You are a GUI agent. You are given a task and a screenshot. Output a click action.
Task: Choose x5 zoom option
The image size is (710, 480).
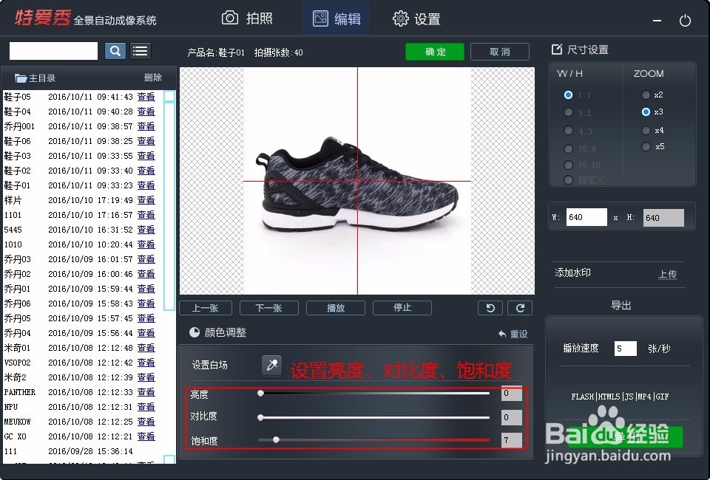(646, 146)
